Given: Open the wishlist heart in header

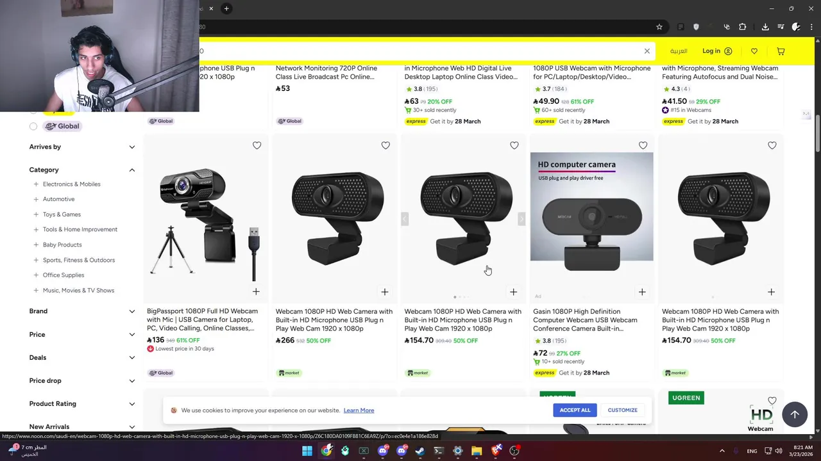Looking at the screenshot, I should click(754, 51).
